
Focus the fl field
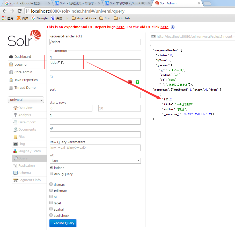click(x=95, y=121)
